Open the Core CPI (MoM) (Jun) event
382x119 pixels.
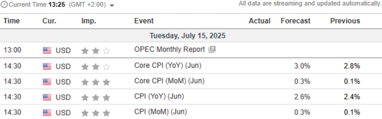click(169, 81)
